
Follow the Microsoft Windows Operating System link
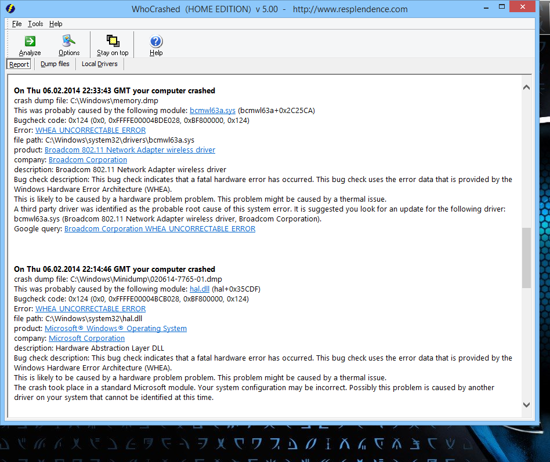[x=116, y=328]
